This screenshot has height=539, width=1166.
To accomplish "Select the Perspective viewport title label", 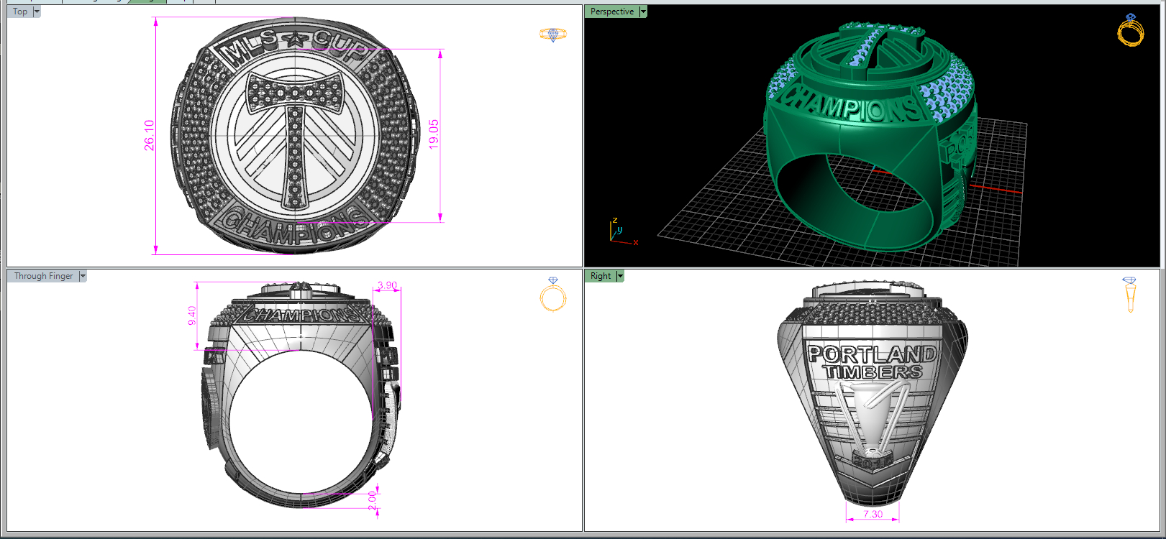I will [612, 11].
